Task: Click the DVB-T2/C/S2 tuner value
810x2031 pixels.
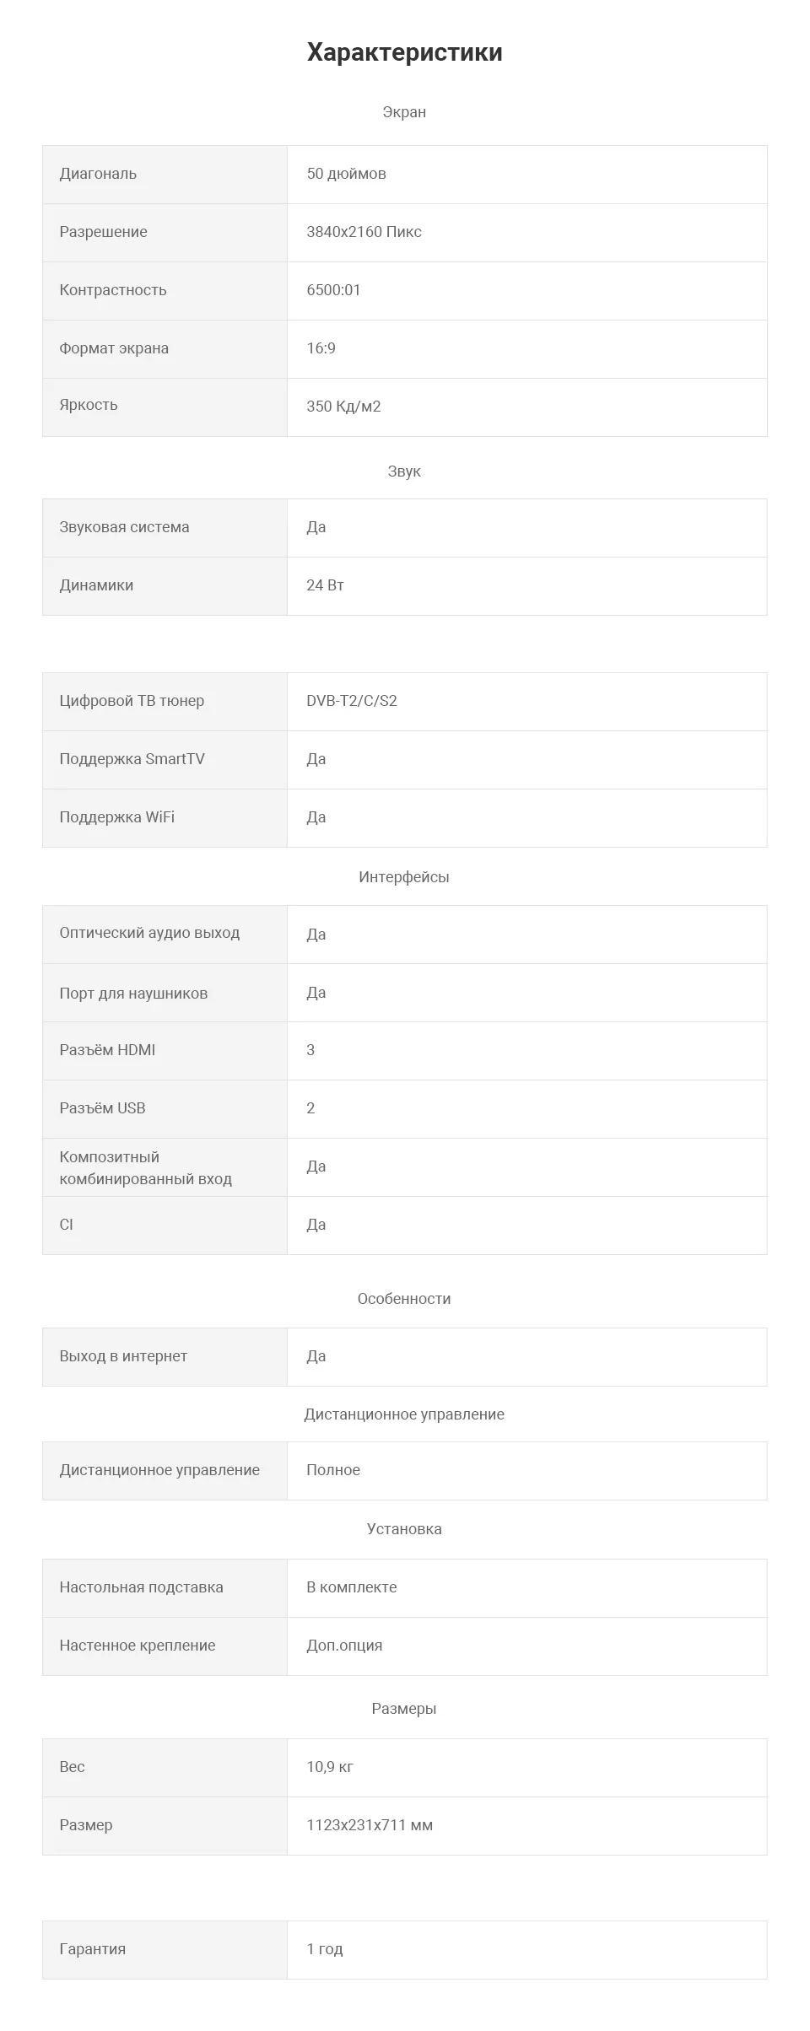Action: [351, 701]
